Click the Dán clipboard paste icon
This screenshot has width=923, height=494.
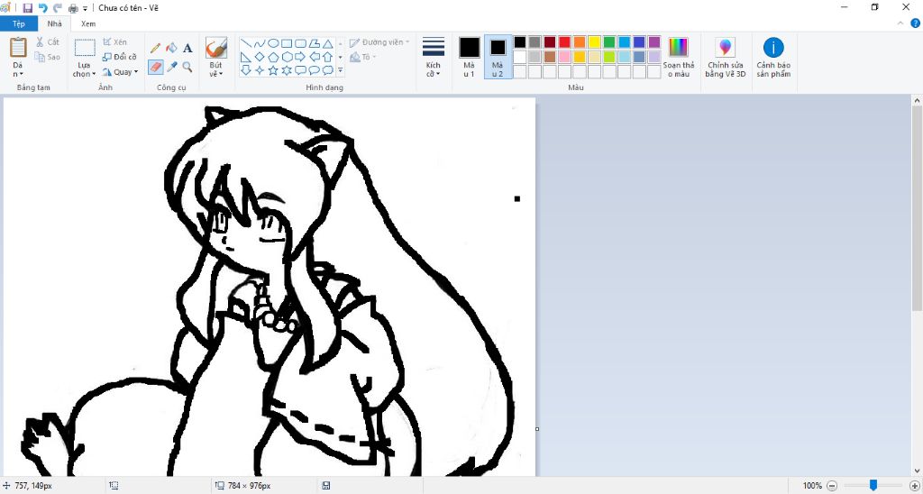[x=18, y=47]
